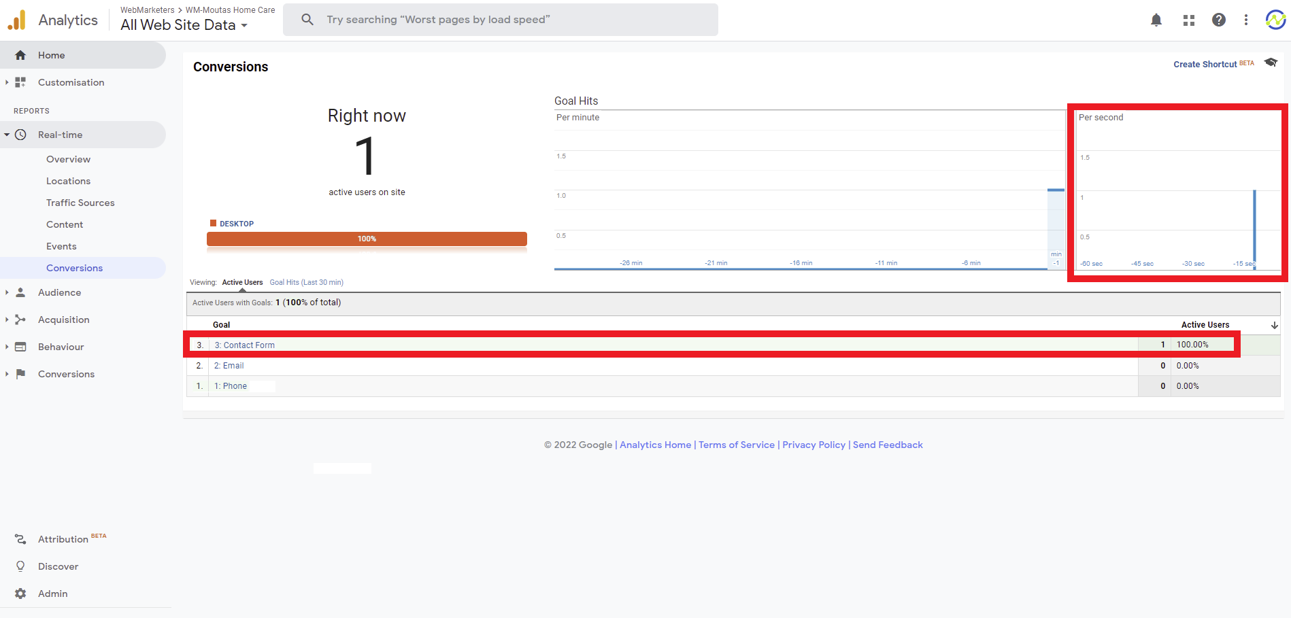Click the Admin gear icon

(20, 594)
